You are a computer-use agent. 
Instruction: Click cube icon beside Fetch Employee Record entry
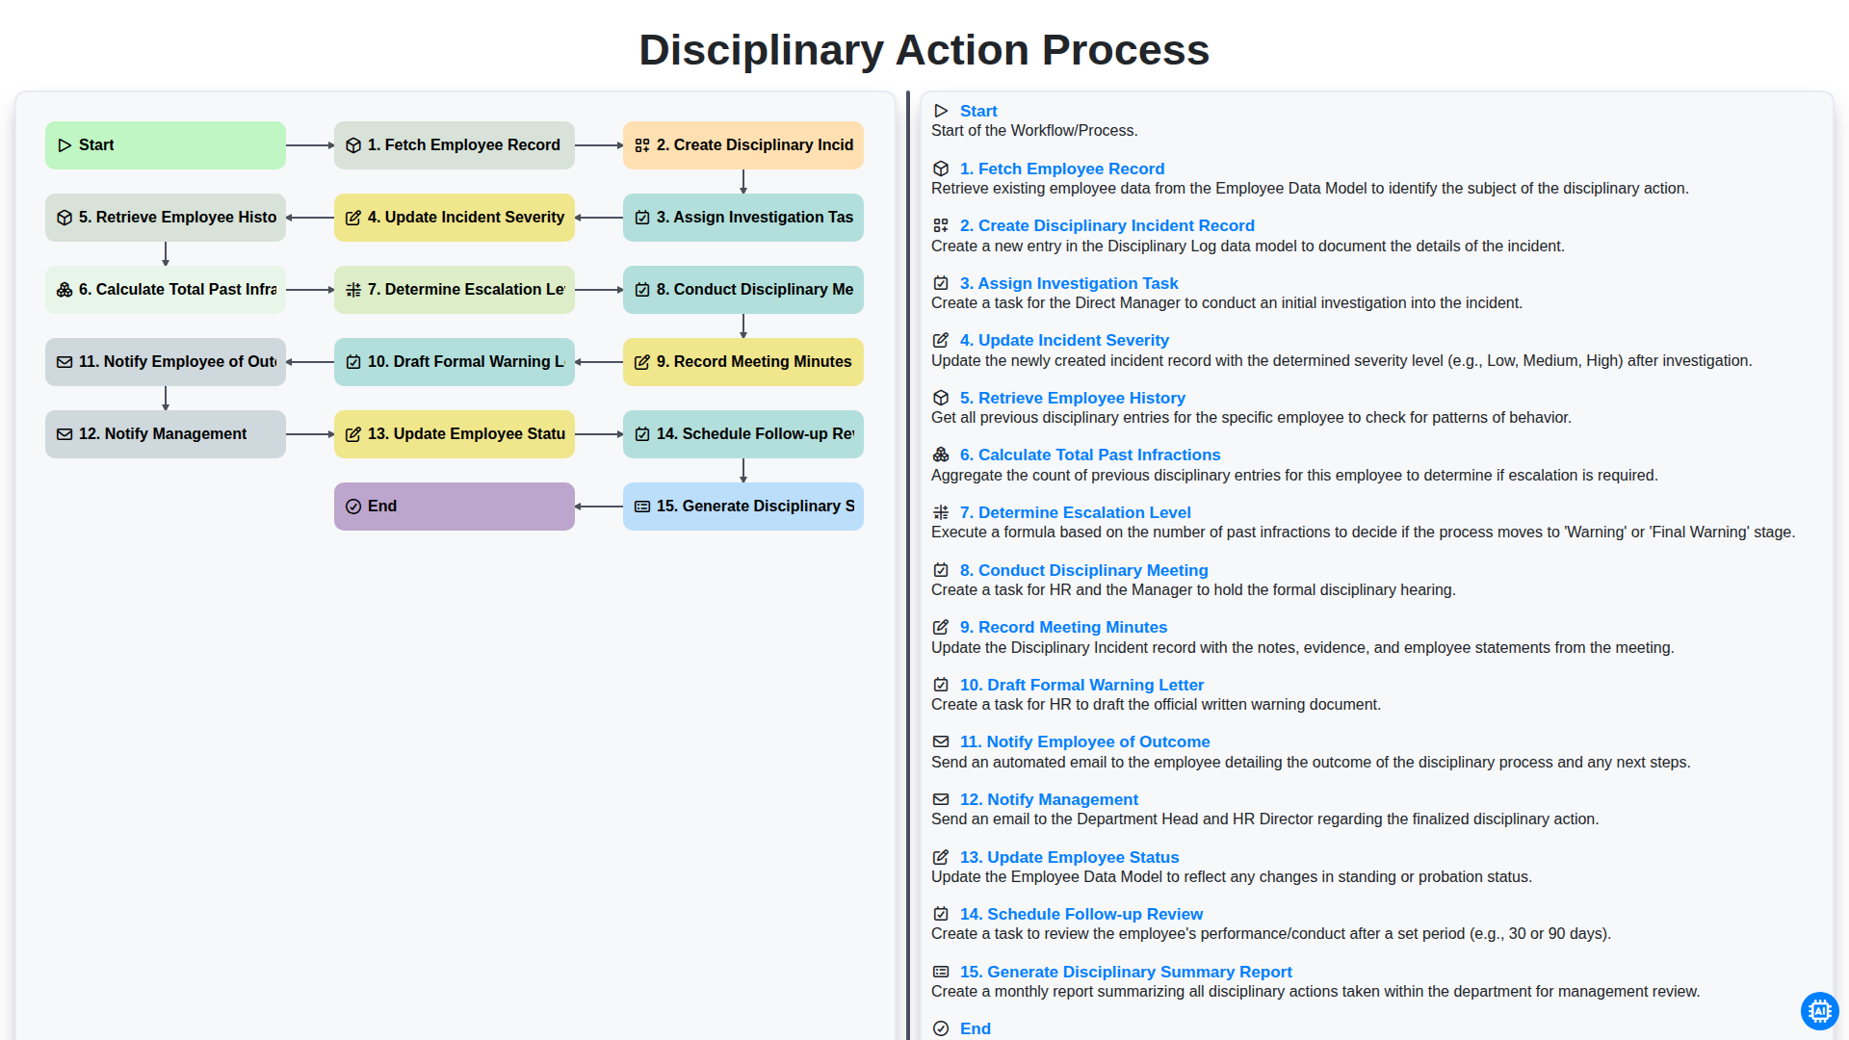pyautogui.click(x=941, y=169)
